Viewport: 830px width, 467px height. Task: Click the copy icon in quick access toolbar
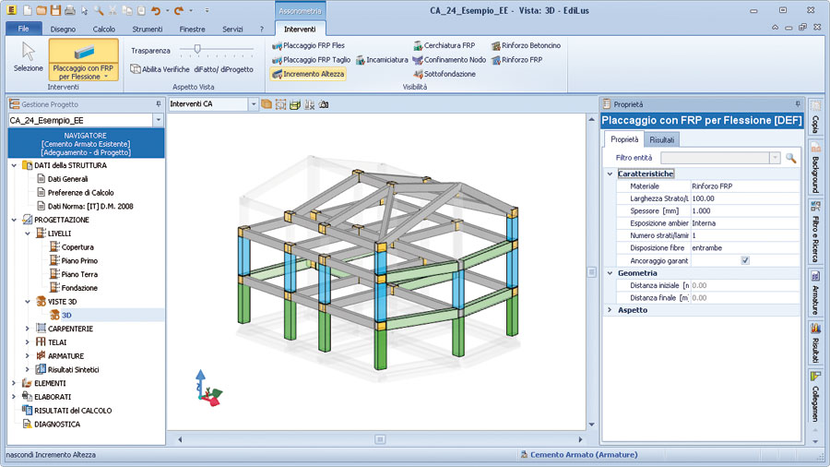127,10
